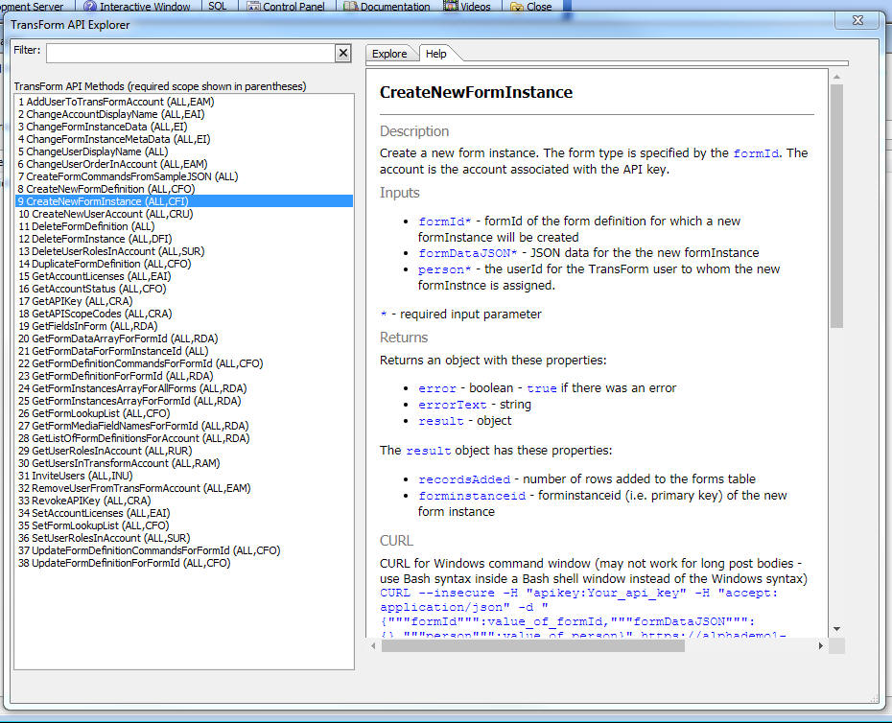
Task: Switch to the Explore tab
Action: click(389, 54)
